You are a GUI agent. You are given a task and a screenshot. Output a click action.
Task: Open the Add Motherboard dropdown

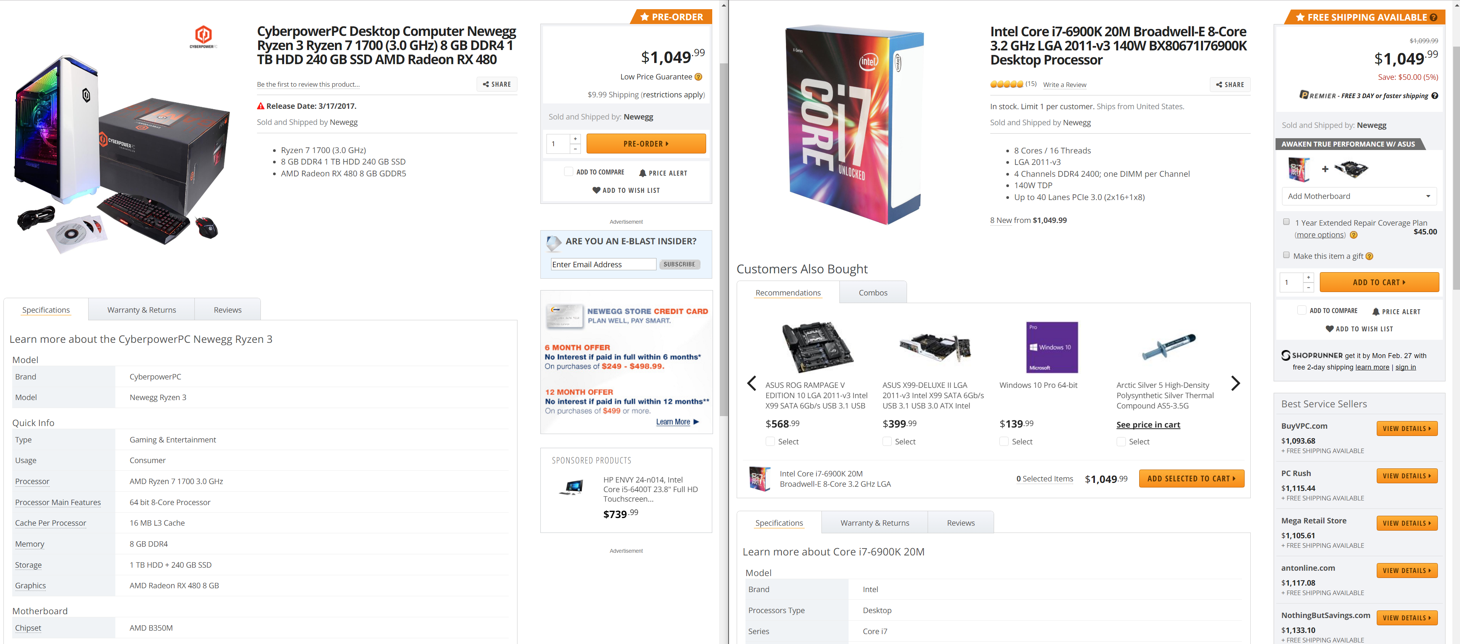point(1358,197)
